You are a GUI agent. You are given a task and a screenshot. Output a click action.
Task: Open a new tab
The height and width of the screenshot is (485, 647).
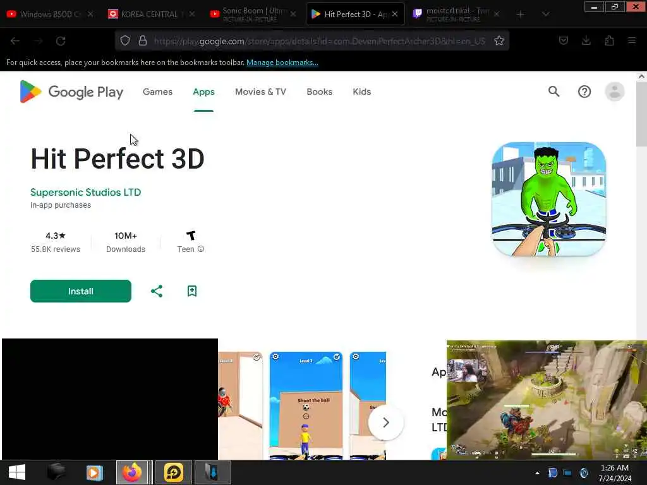click(x=521, y=15)
